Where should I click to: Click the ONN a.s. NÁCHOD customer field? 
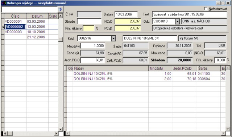(204, 21)
